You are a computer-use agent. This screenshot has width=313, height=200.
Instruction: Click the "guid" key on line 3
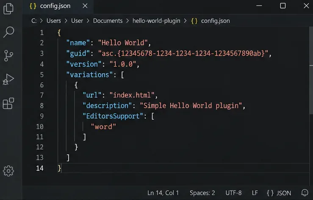click(78, 53)
